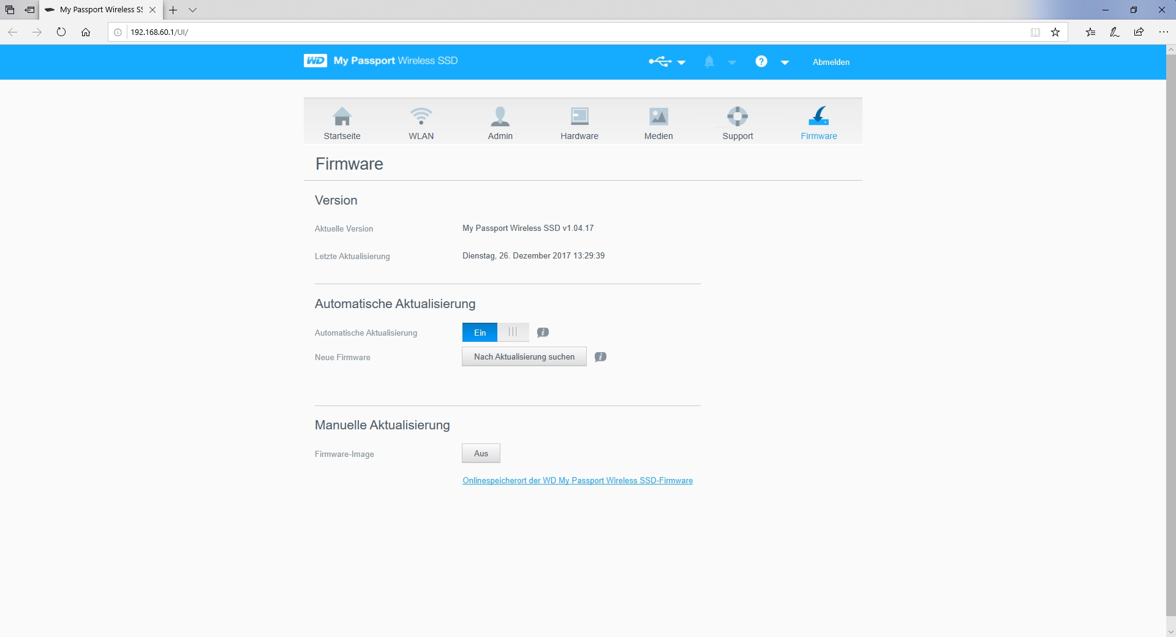The height and width of the screenshot is (637, 1176).
Task: Add page to favorites star icon
Action: tap(1055, 32)
